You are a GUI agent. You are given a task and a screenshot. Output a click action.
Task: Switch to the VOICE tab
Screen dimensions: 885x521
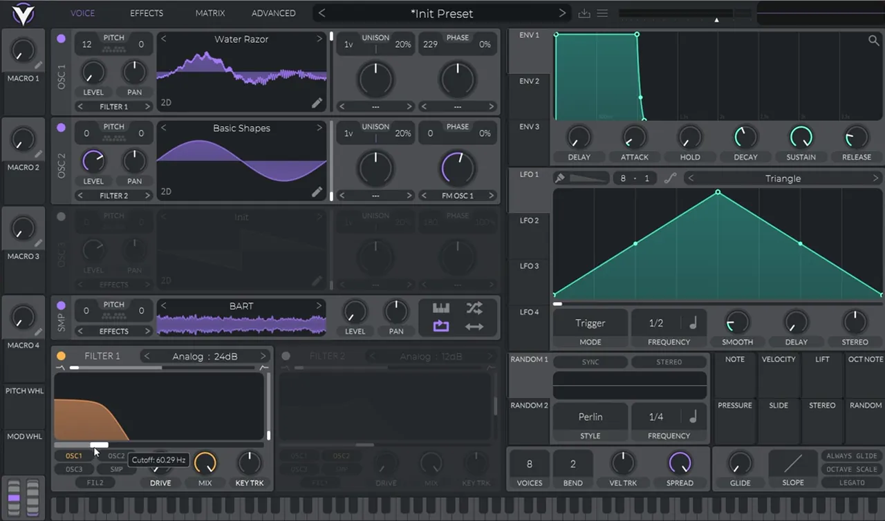point(82,13)
